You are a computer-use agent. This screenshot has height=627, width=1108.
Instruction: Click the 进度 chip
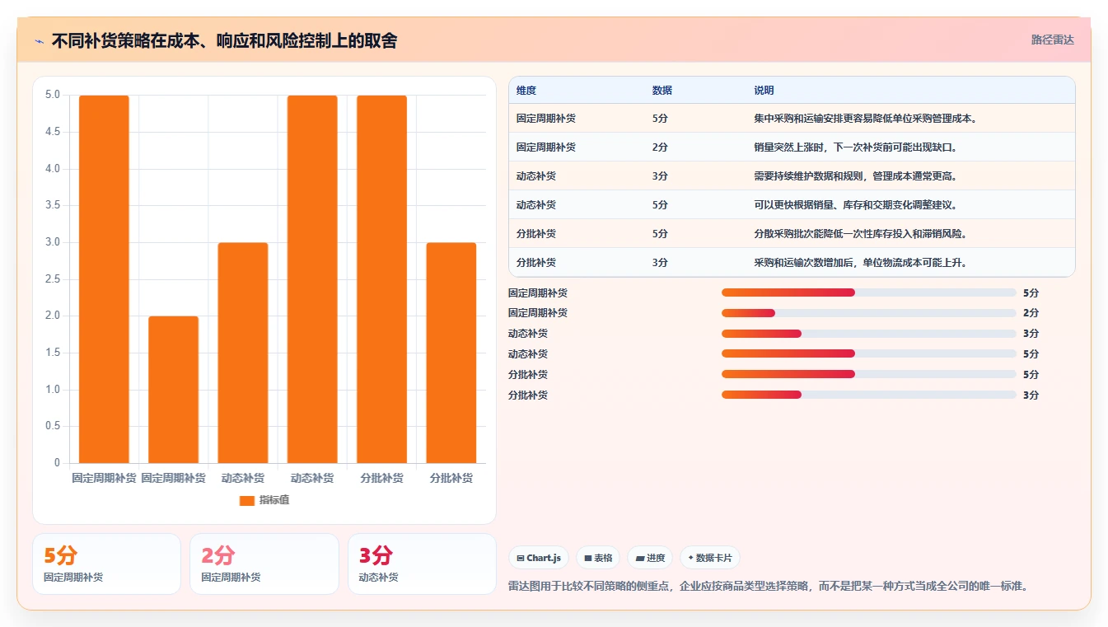coord(650,558)
